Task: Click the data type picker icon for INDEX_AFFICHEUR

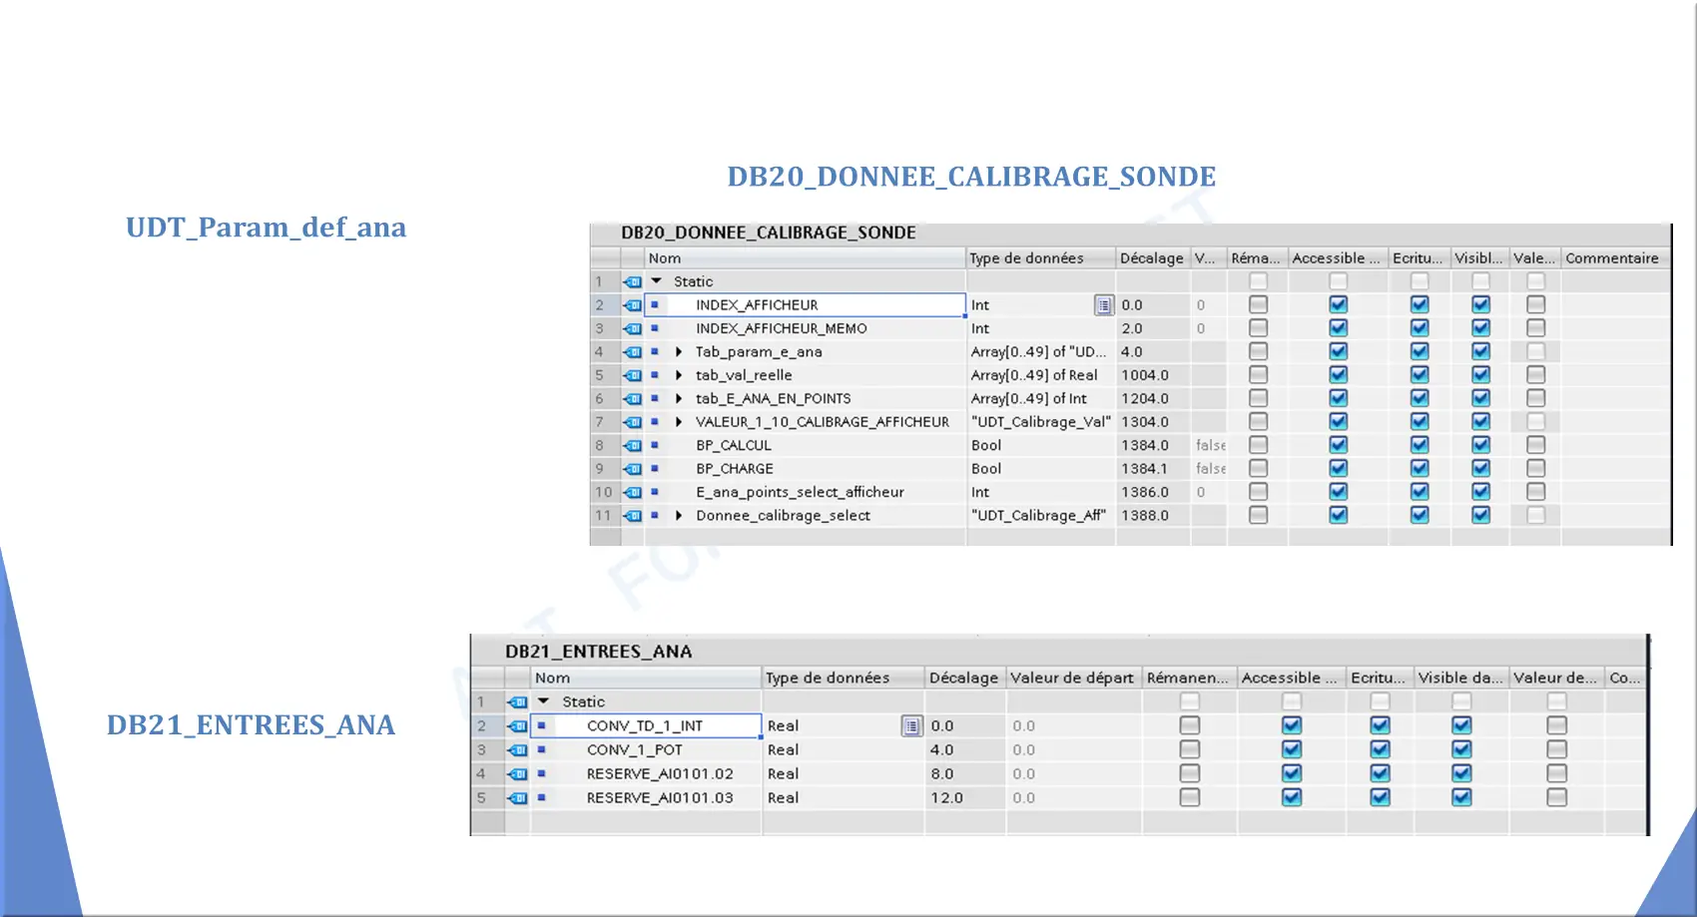Action: click(1103, 305)
